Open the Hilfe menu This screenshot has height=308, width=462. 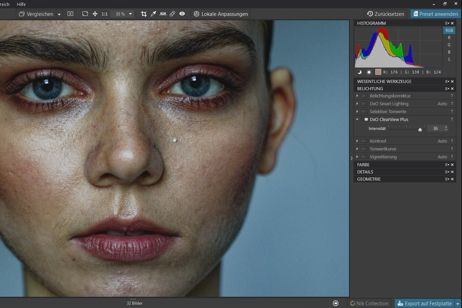(22, 4)
